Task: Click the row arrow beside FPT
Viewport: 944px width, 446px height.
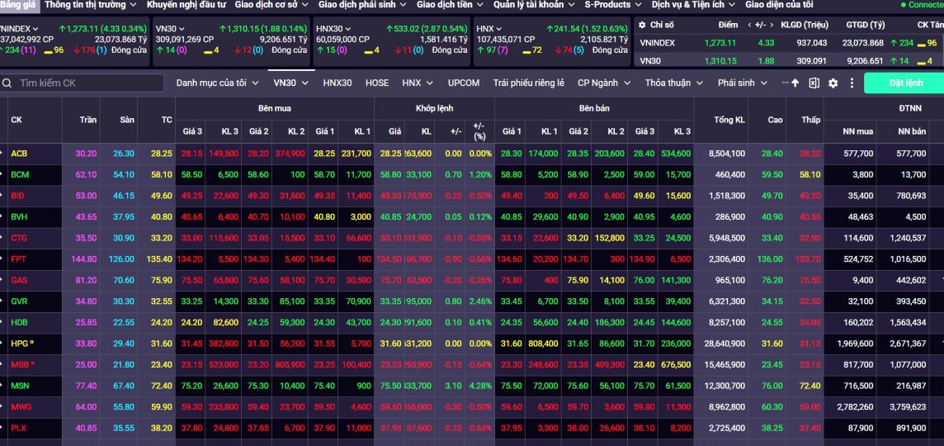Action: click(2, 259)
